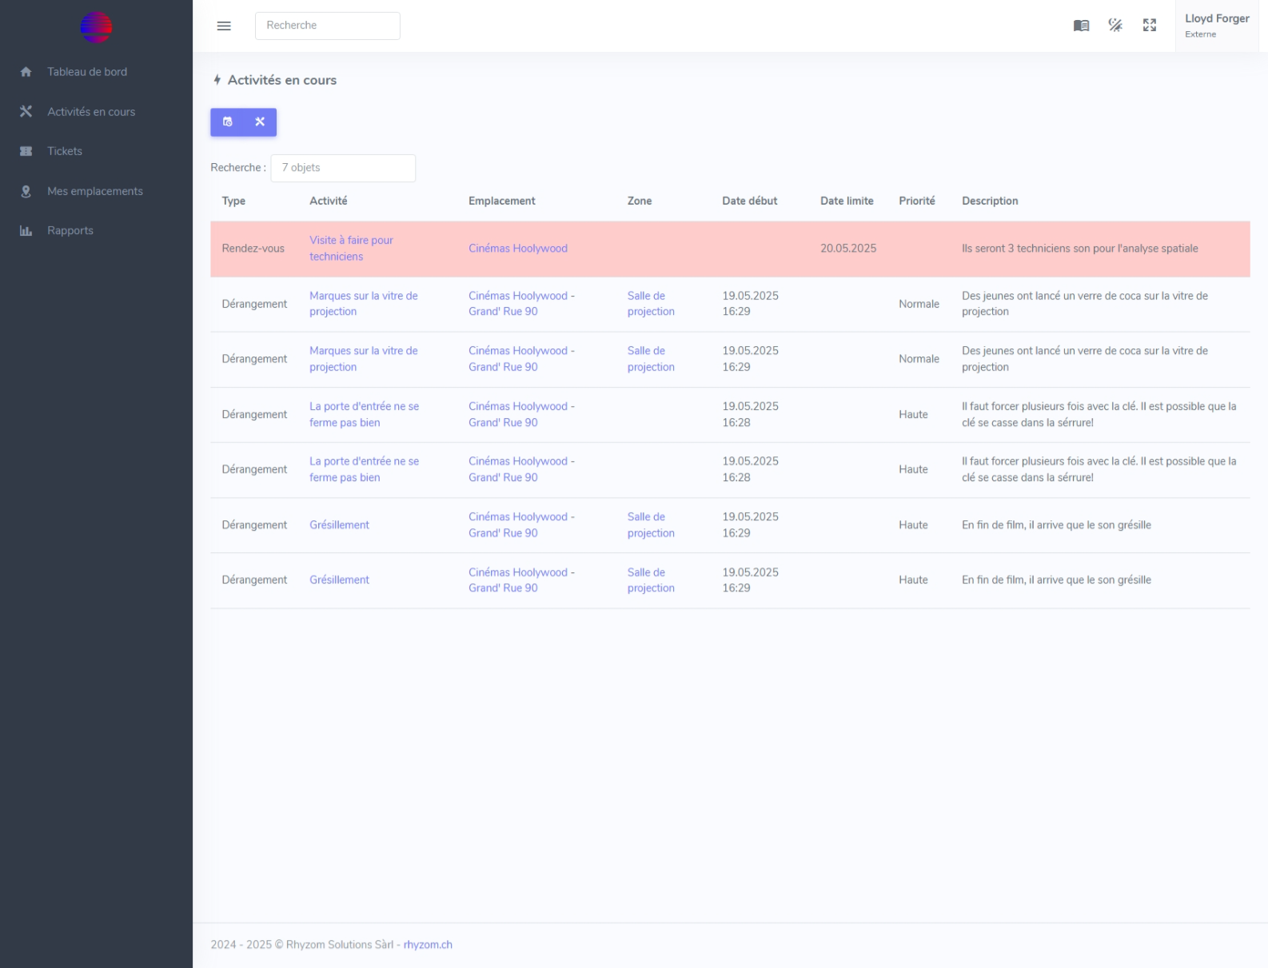The image size is (1268, 968).
Task: Open the Lloyd Forger user menu
Action: point(1216,26)
